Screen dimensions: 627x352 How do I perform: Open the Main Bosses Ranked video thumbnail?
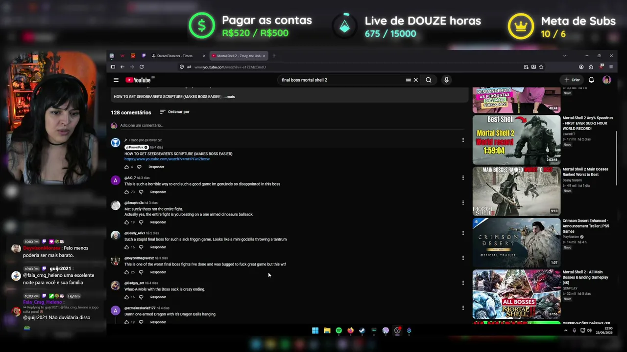(x=516, y=191)
